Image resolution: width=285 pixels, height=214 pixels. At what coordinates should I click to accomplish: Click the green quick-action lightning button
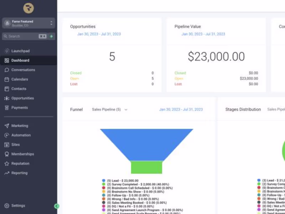[51, 36]
